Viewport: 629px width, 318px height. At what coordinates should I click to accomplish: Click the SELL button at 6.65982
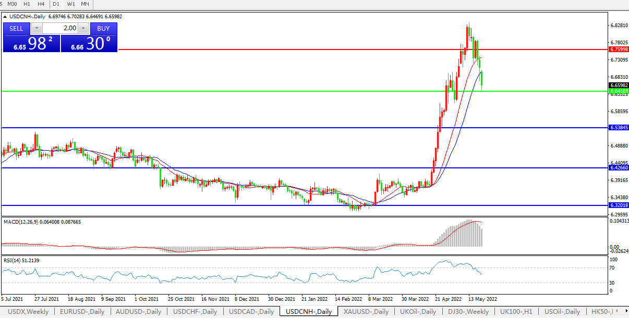point(16,28)
